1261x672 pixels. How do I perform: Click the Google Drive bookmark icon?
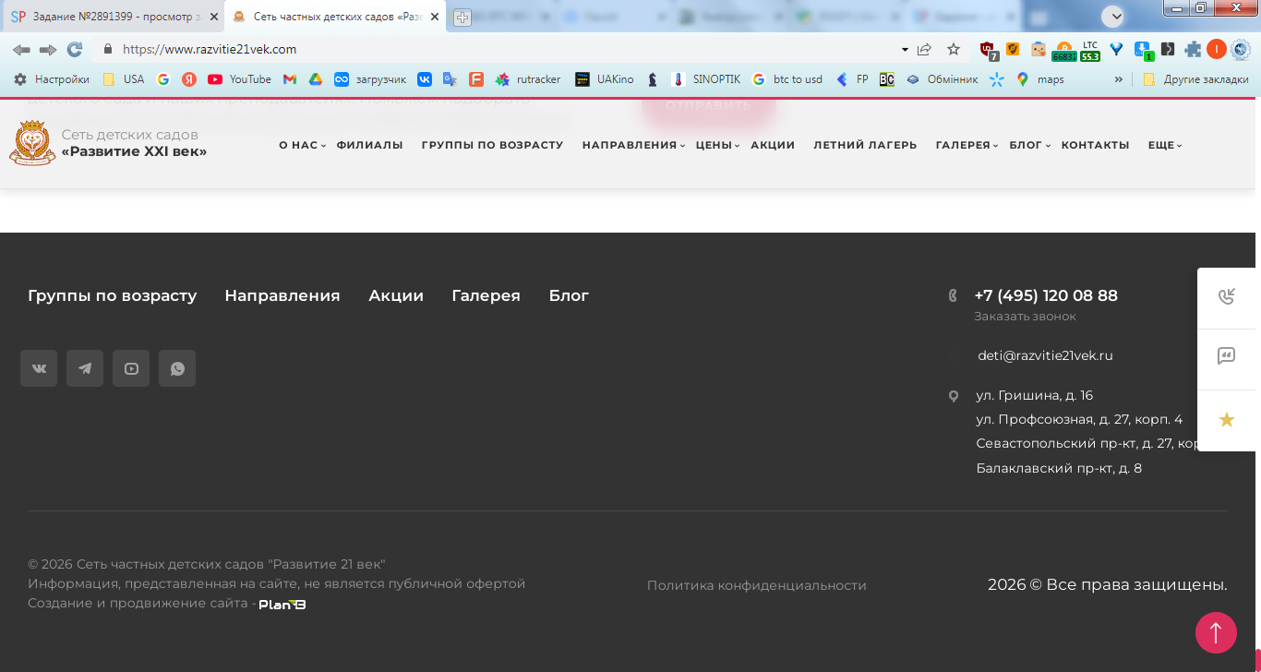316,79
